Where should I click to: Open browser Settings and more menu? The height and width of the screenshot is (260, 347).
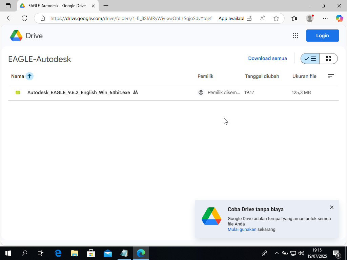point(325,18)
